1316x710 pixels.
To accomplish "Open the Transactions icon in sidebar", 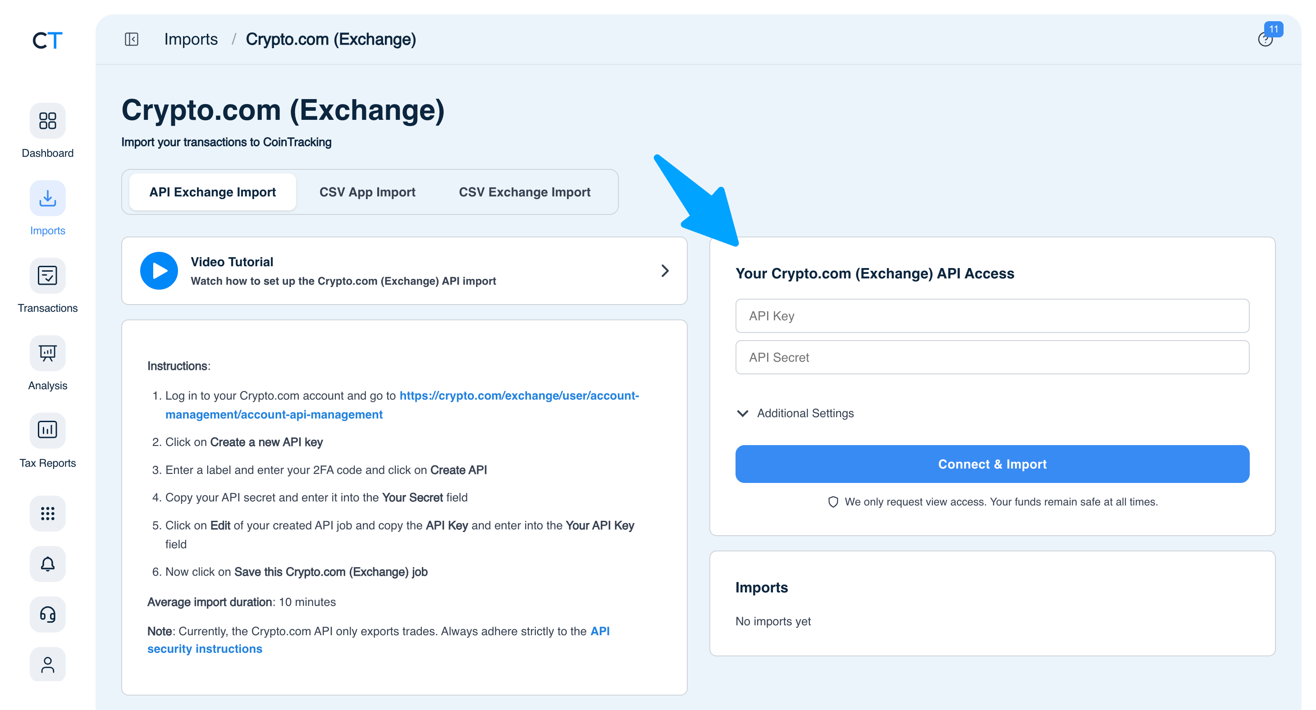I will [x=47, y=275].
